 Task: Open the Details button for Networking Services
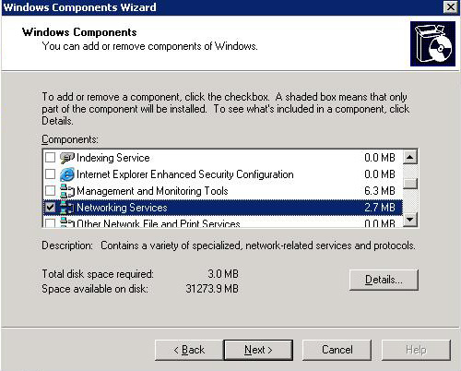(x=384, y=280)
